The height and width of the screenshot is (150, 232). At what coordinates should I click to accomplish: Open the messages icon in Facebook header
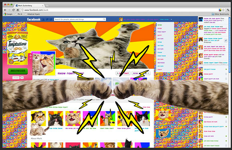tap(47, 19)
